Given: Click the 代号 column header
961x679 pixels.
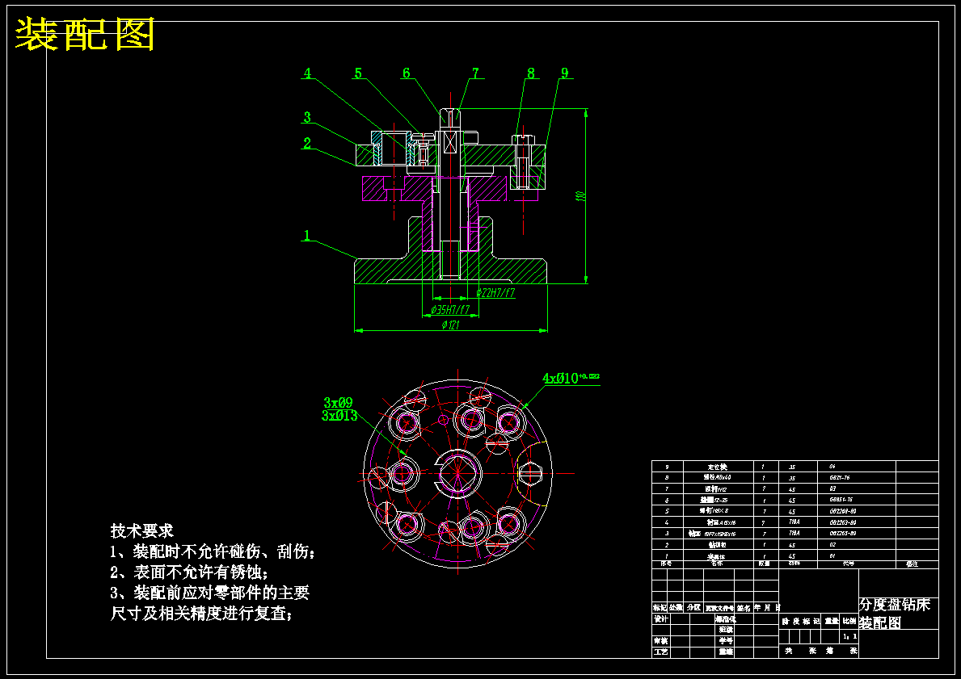Looking at the screenshot, I should tap(848, 564).
